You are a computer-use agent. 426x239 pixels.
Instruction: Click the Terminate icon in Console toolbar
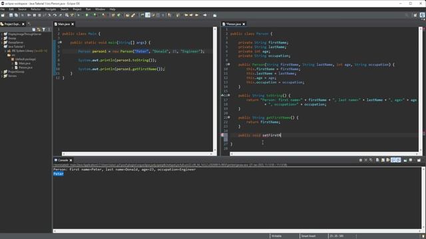pos(361,160)
